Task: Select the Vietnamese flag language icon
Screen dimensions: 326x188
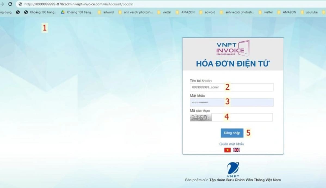Action: pyautogui.click(x=227, y=150)
